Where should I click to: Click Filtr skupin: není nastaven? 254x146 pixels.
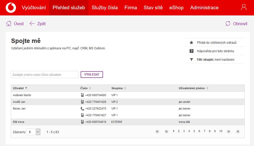pyautogui.click(x=216, y=60)
